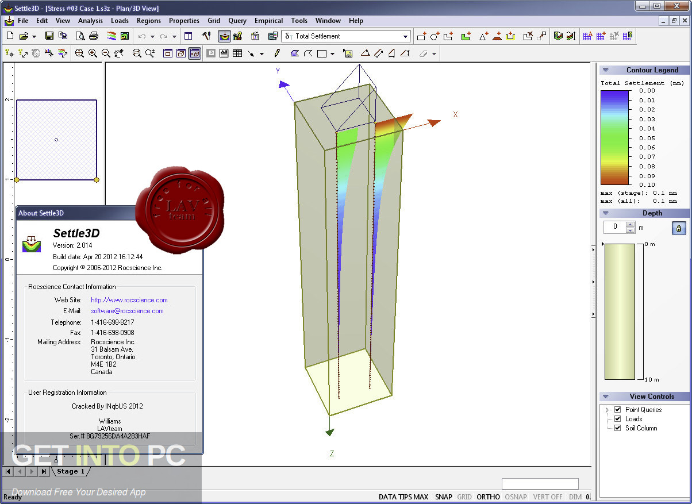The height and width of the screenshot is (504, 692).
Task: Open the Redo history dropdown arrow
Action: (175, 36)
